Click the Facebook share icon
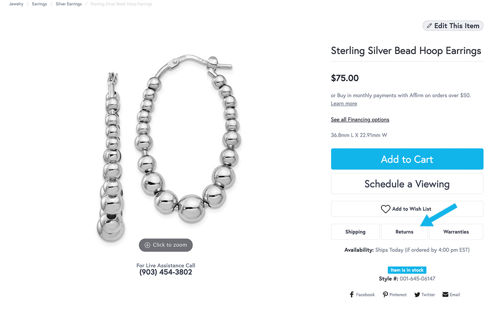The width and height of the screenshot is (498, 315). [x=352, y=295]
